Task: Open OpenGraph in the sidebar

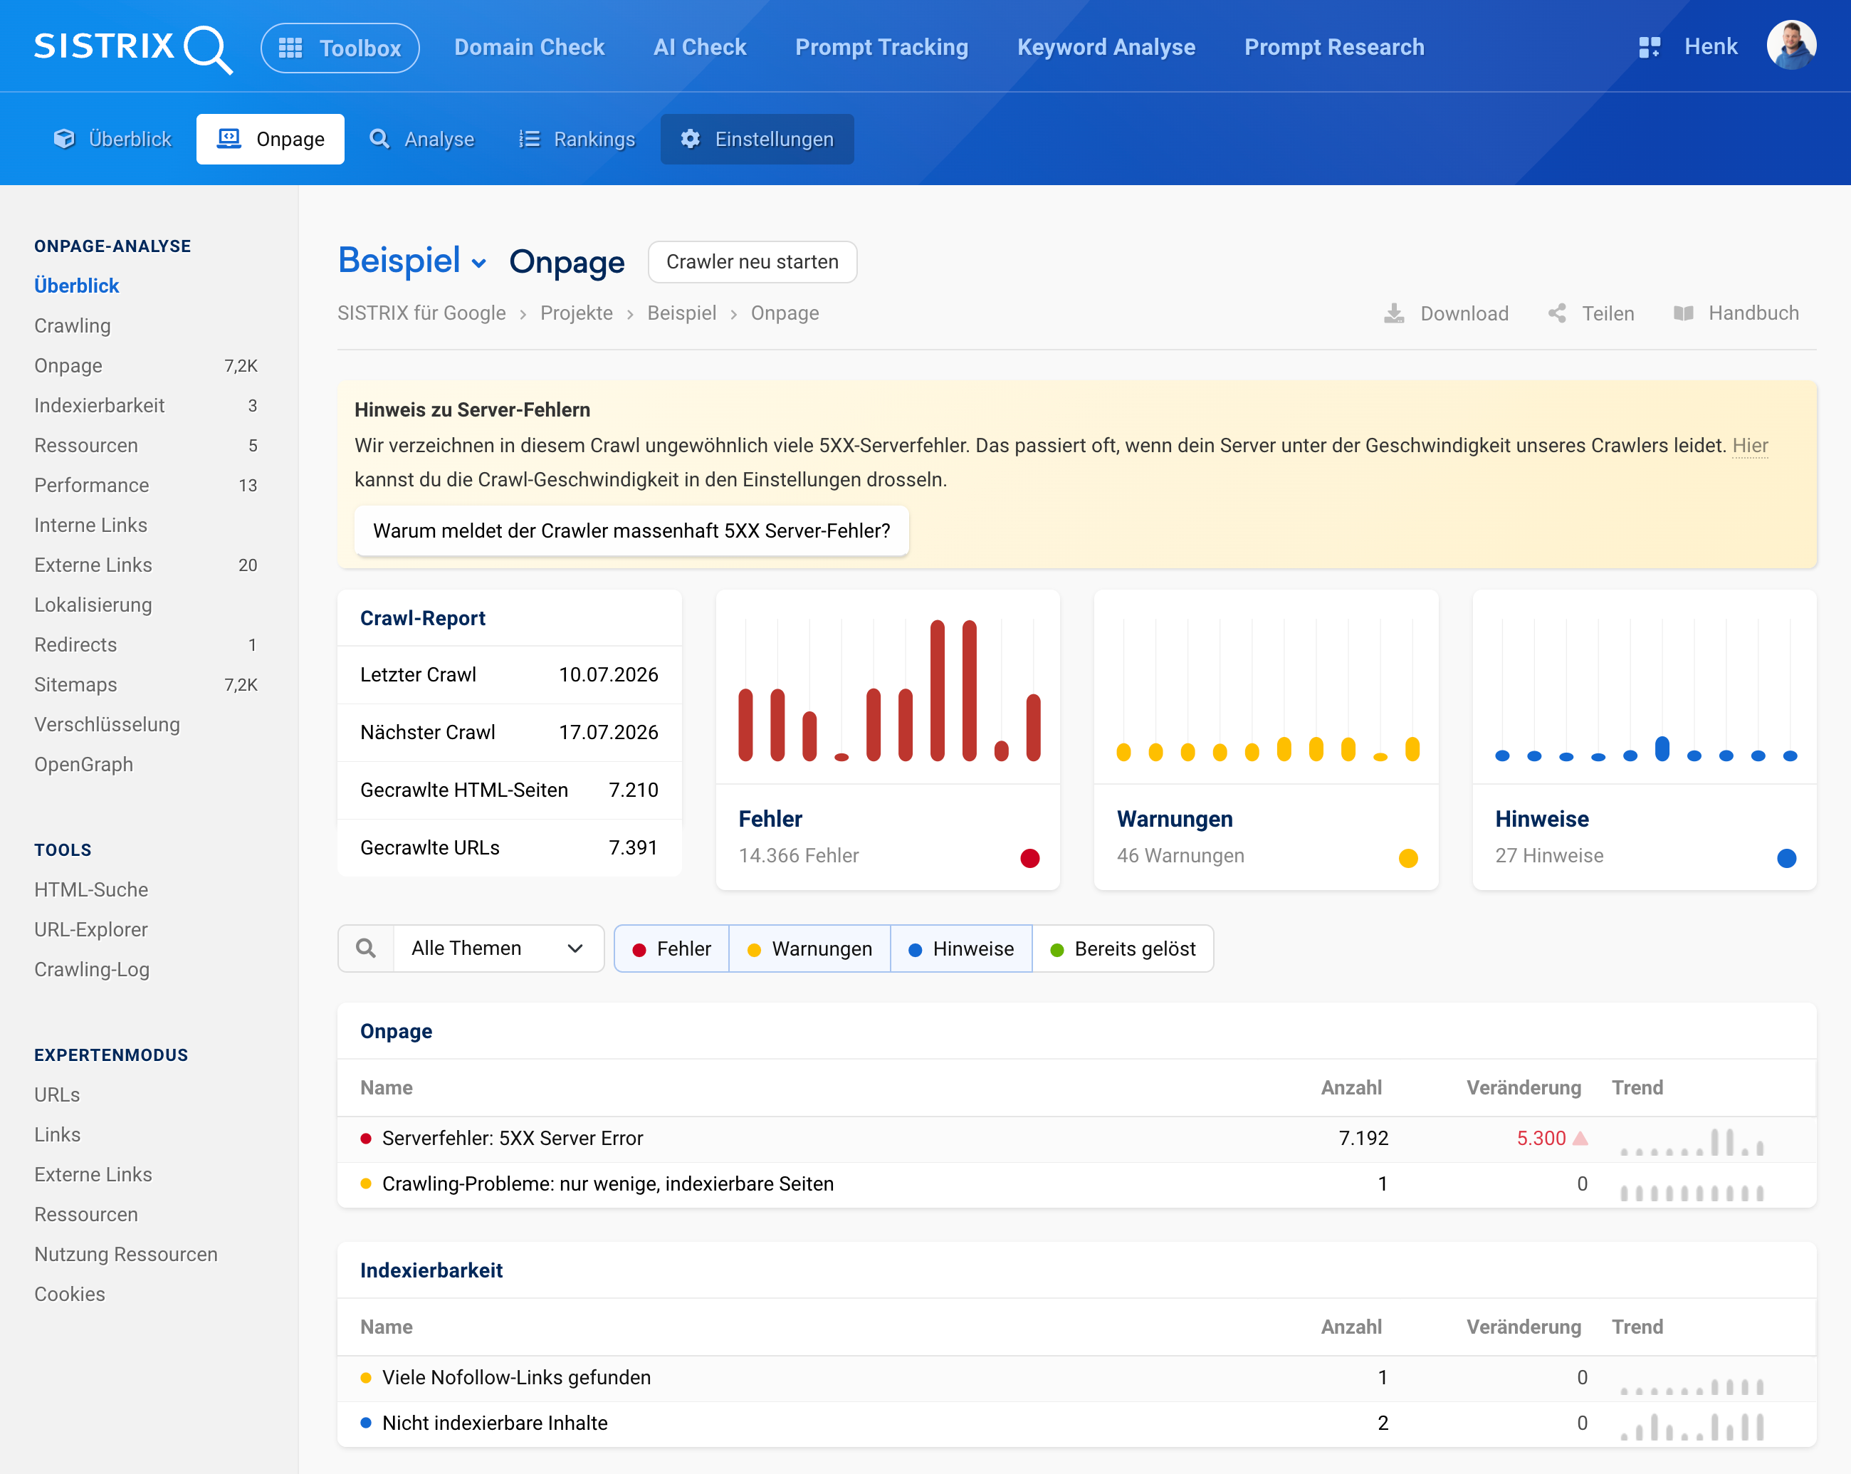Action: pos(83,764)
